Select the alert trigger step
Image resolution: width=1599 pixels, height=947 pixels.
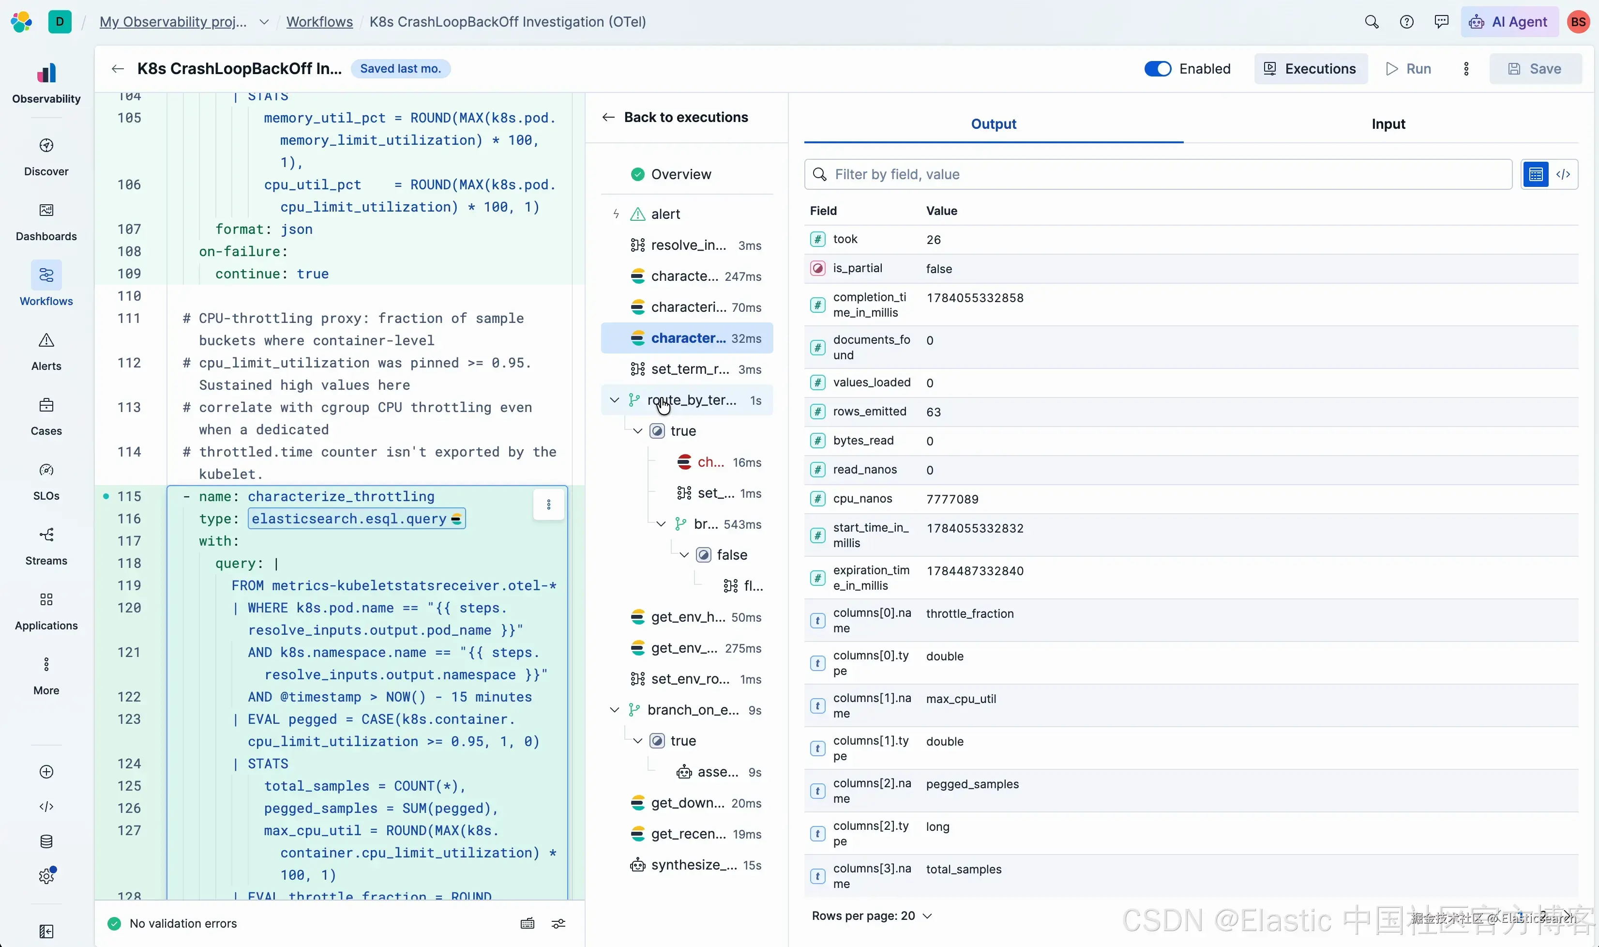pyautogui.click(x=686, y=214)
